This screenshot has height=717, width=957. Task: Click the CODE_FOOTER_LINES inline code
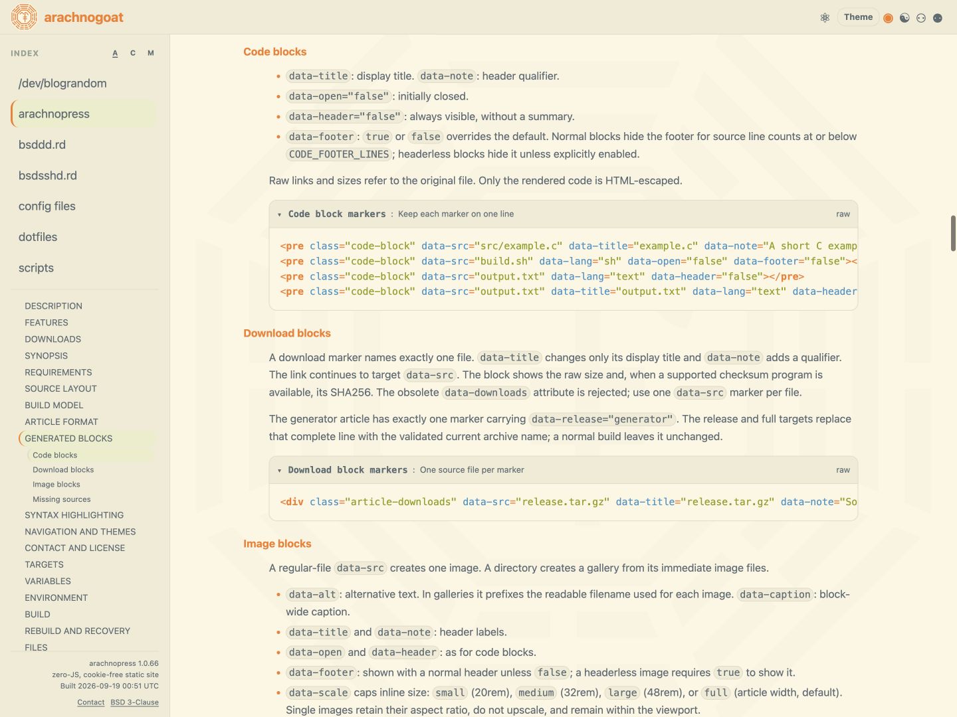338,154
